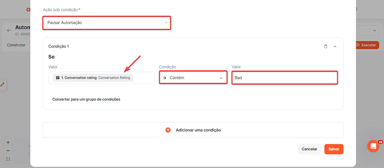Open the Pausar Automação action dropdown

point(107,23)
